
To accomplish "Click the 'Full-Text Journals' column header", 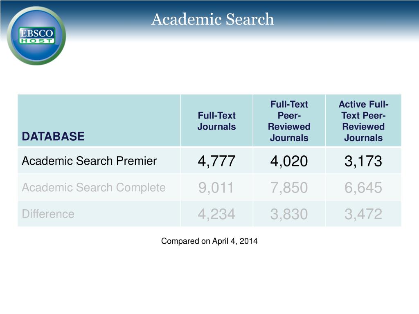I will (x=217, y=121).
